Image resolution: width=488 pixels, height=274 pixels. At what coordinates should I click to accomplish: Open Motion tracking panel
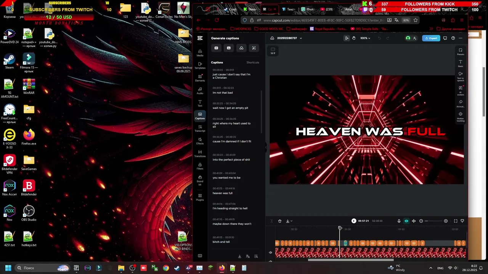point(461,117)
